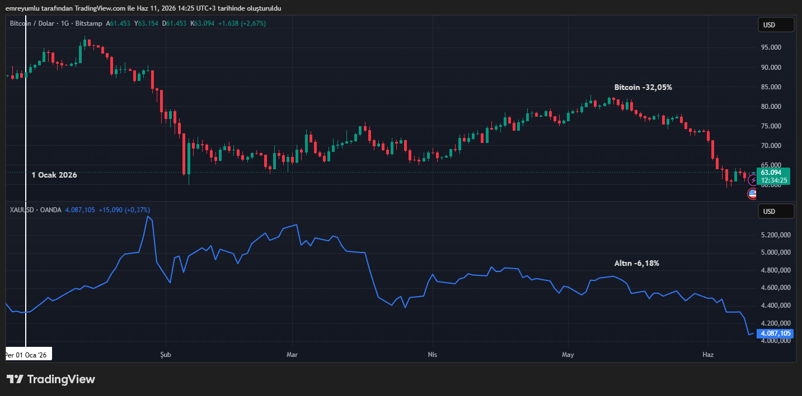Click the blue 4.087,105 gold price label

[x=775, y=333]
